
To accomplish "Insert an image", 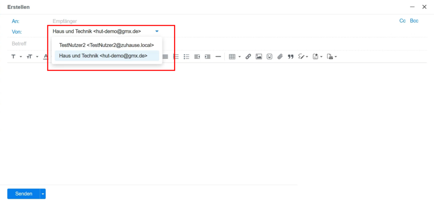I will tap(259, 57).
